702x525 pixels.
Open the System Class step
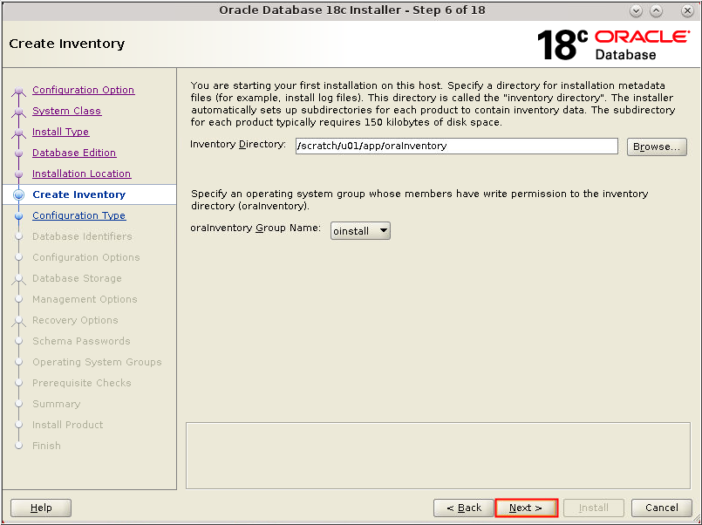click(x=66, y=111)
